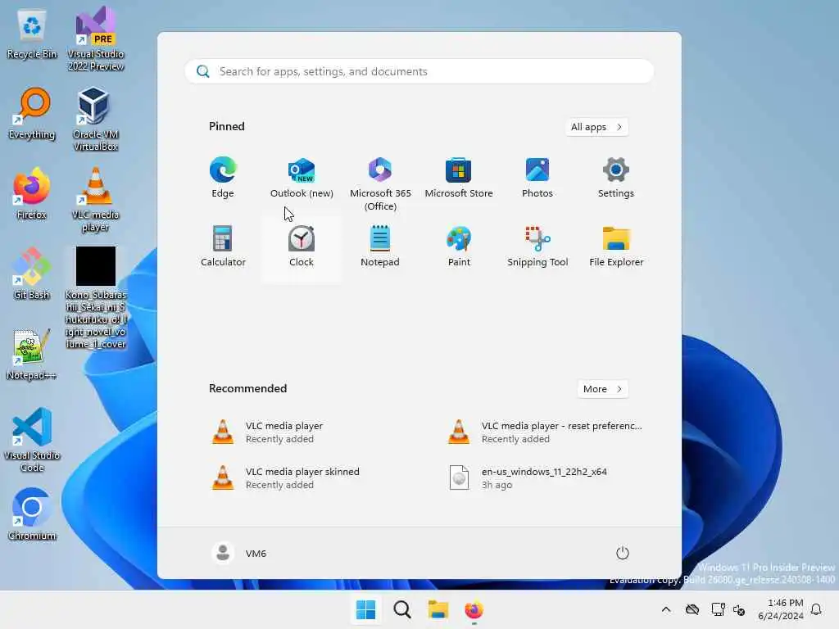This screenshot has width=839, height=629.
Task: Expand the All apps list
Action: pos(596,127)
